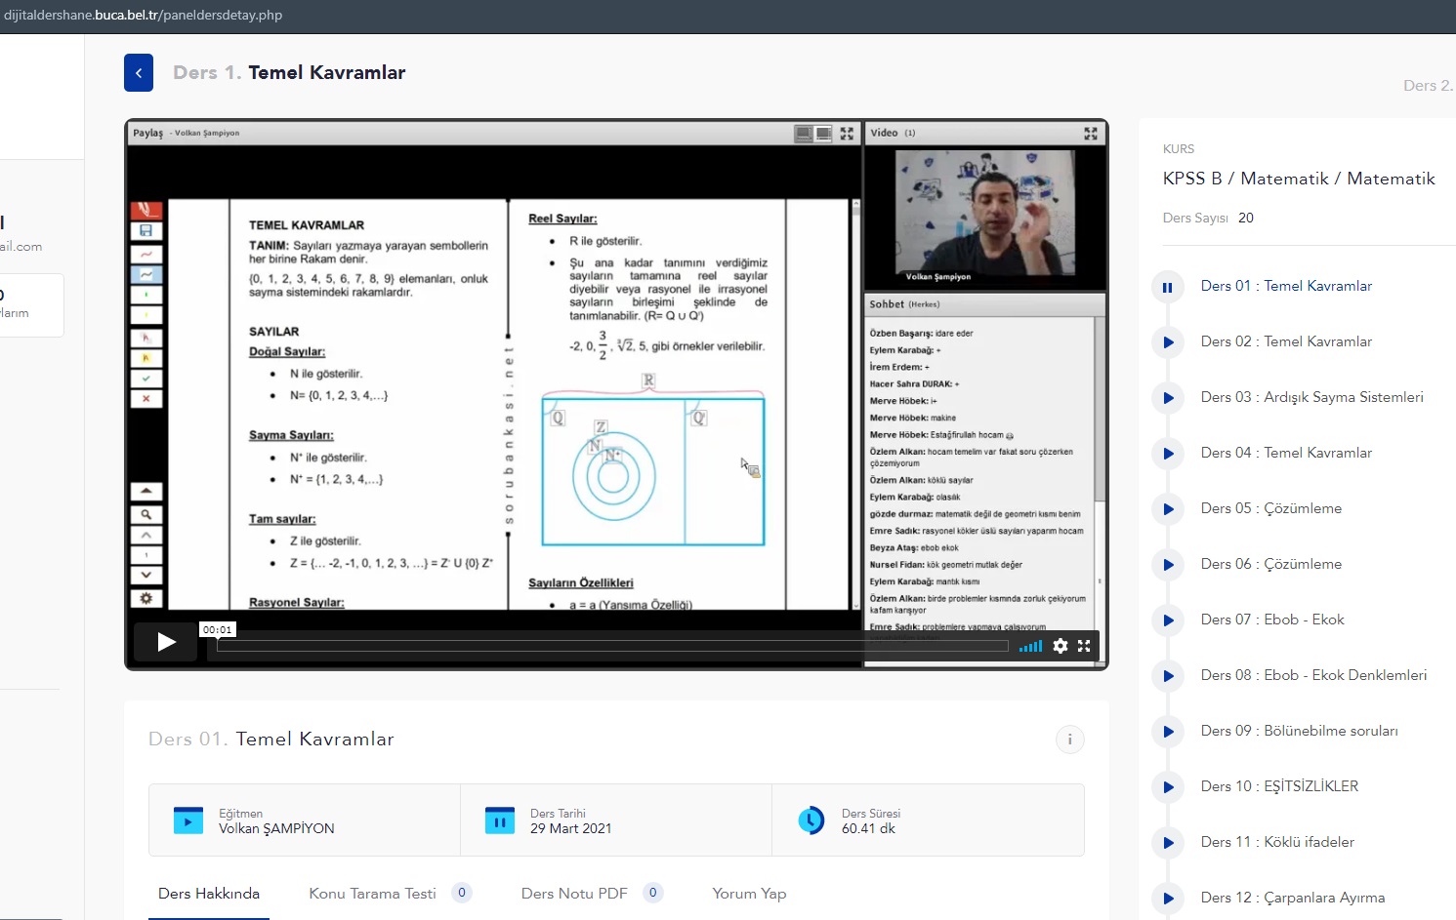Screen dimensions: 1456x920
Task: Click the whiteboard page-up chevron icon
Action: (146, 535)
